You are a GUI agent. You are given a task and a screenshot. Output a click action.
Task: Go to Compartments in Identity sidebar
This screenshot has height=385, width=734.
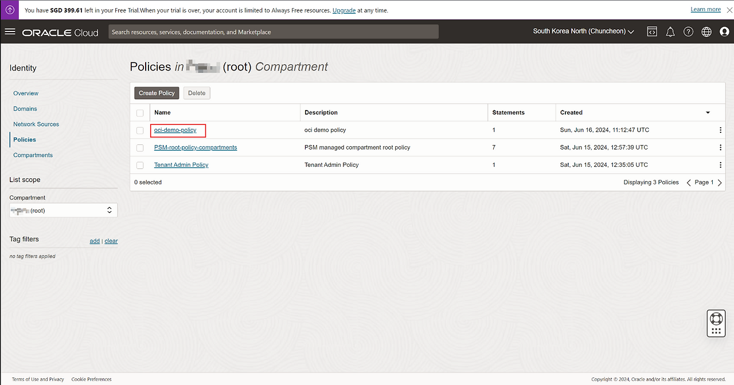33,155
